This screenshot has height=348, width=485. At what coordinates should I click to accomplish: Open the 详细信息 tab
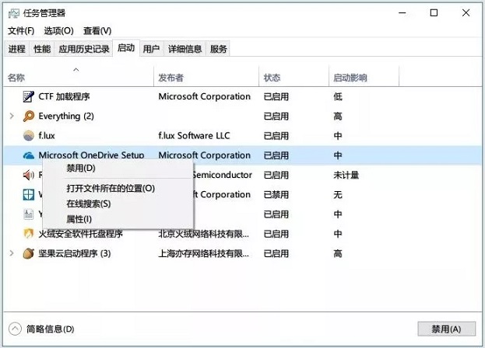pos(185,49)
